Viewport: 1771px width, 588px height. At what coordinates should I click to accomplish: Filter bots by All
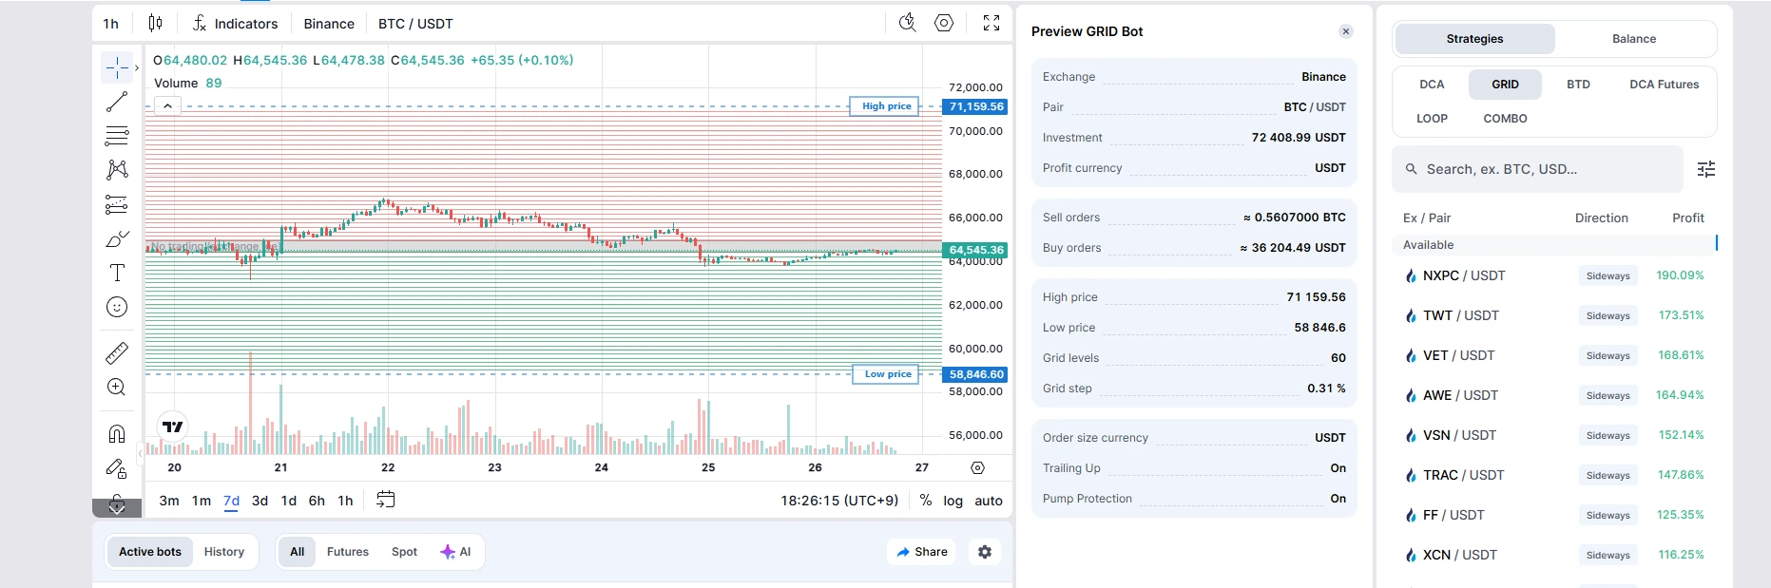[298, 552]
